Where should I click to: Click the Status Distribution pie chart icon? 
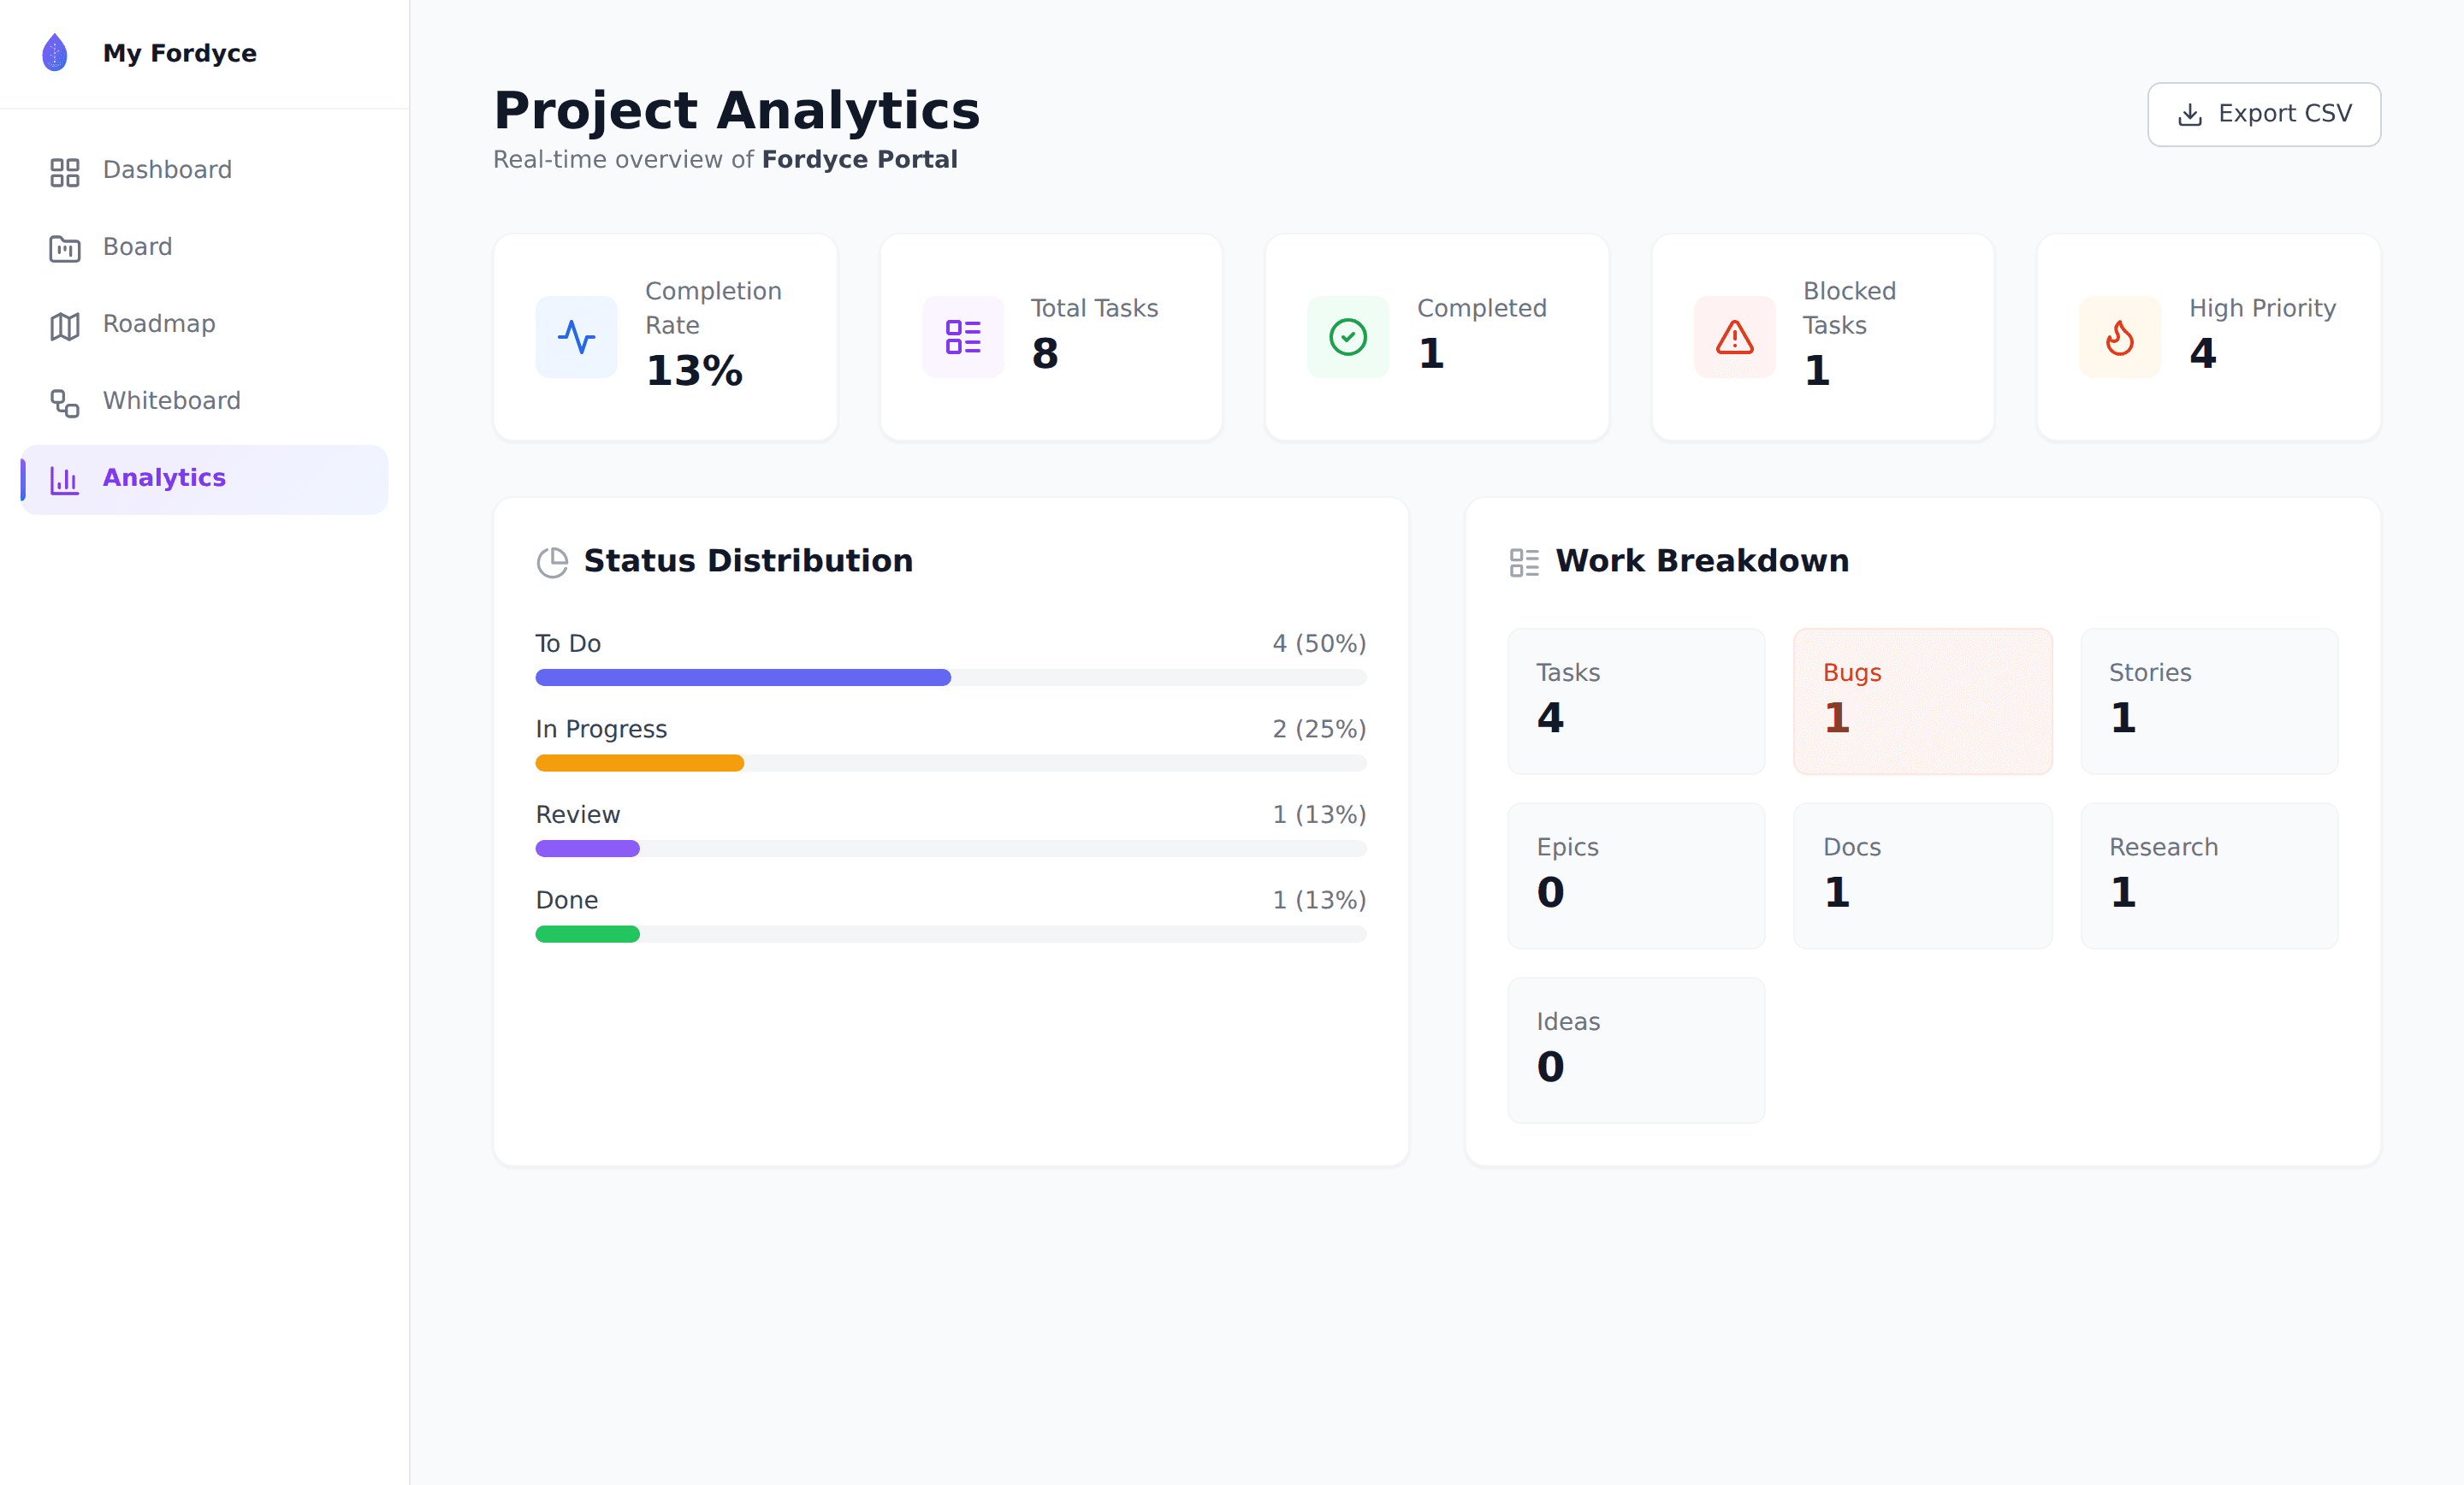(552, 562)
